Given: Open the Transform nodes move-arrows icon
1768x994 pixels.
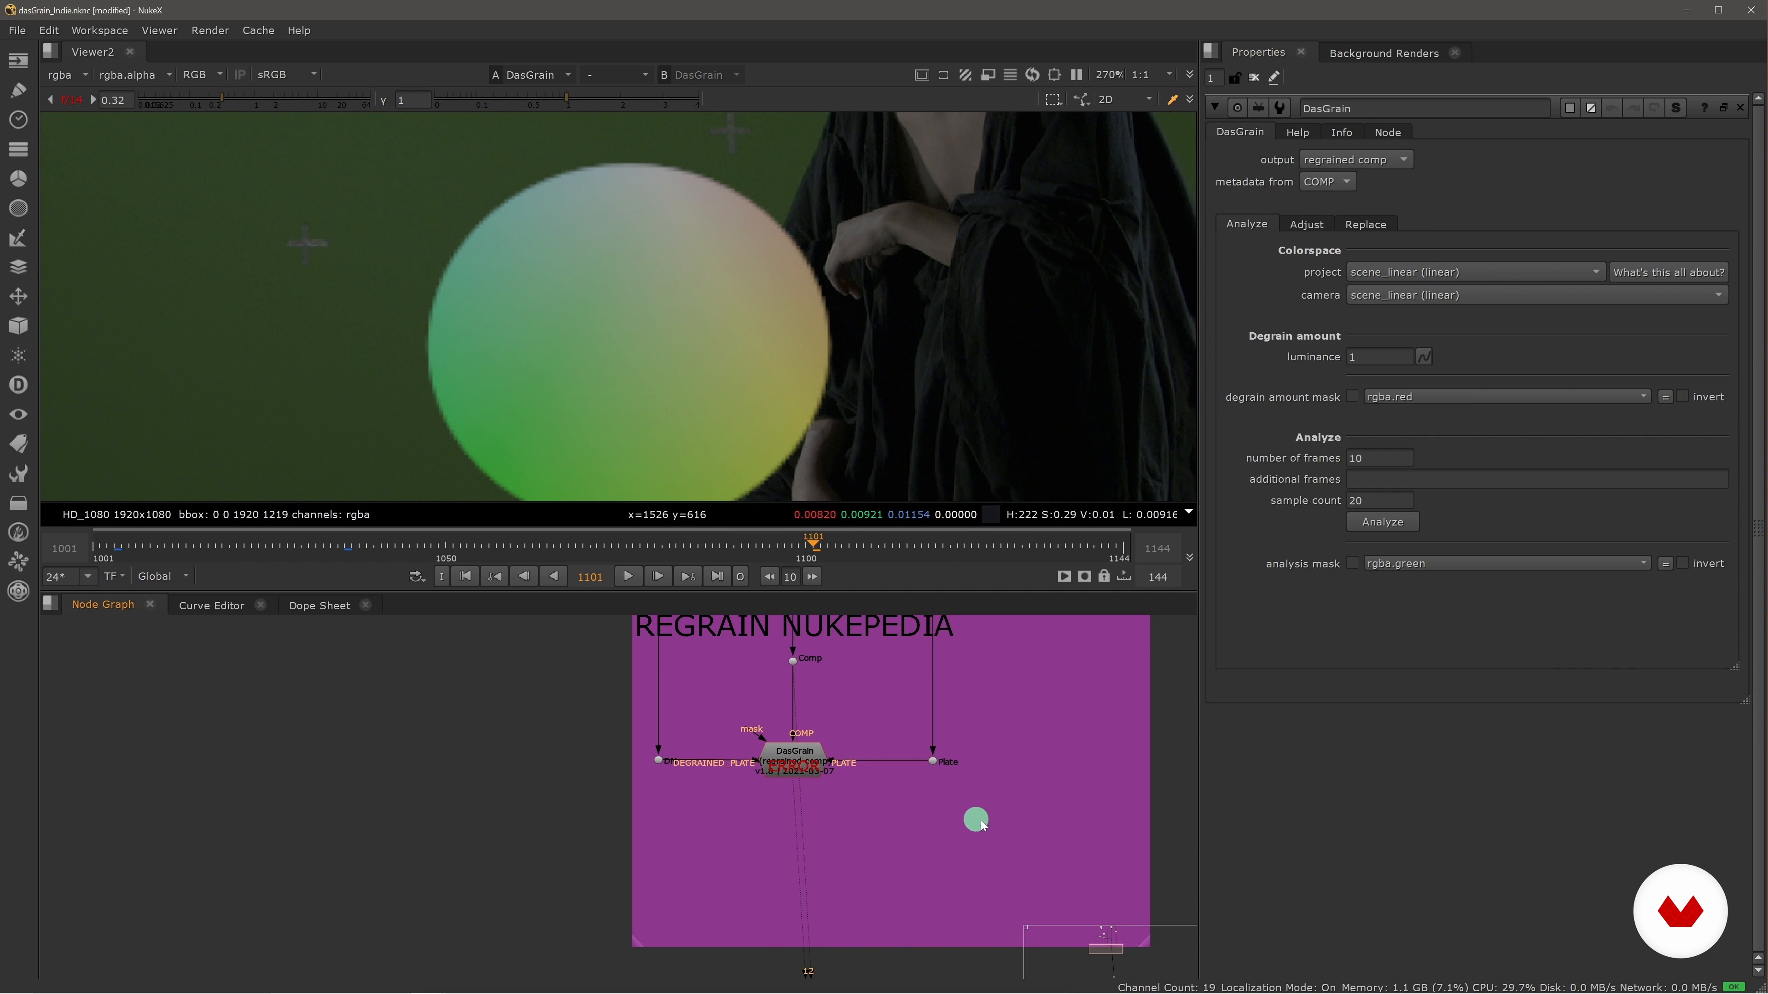Looking at the screenshot, I should [18, 296].
